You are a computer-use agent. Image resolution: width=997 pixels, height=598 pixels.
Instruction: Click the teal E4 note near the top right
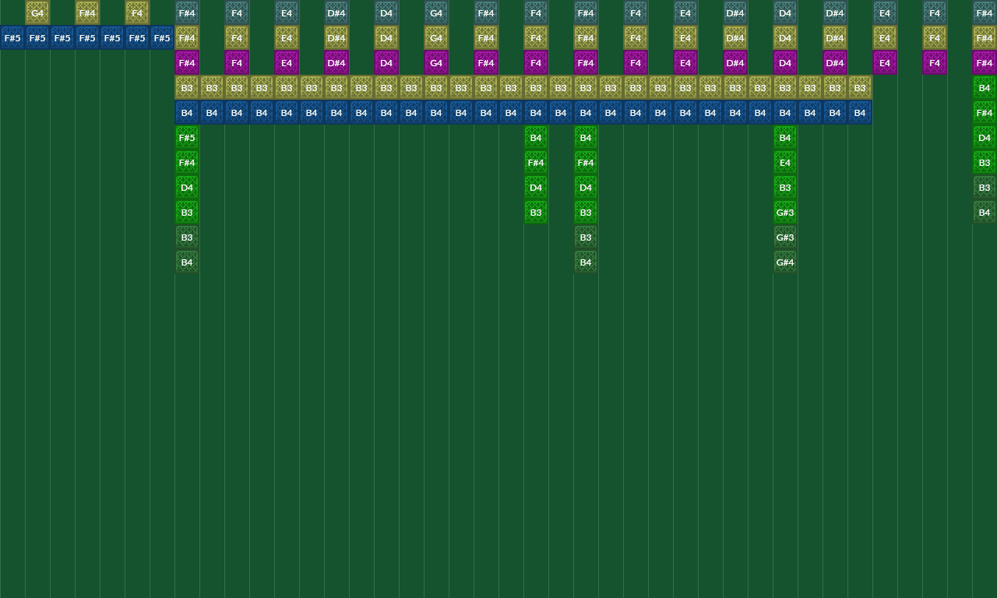884,13
